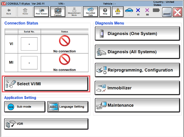Click the ERT warning icon

[118, 12]
